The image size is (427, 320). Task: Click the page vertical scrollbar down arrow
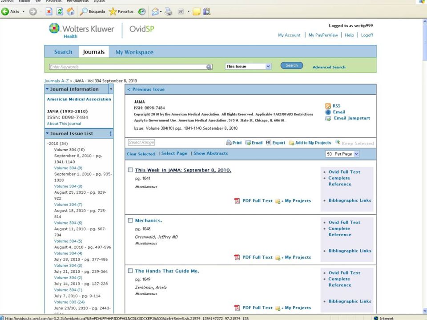click(x=424, y=311)
